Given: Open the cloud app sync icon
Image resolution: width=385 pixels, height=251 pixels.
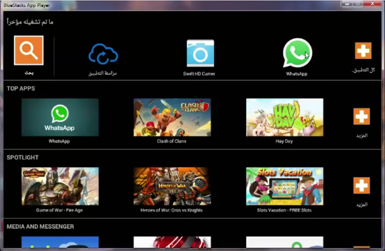Looking at the screenshot, I should coord(103,54).
